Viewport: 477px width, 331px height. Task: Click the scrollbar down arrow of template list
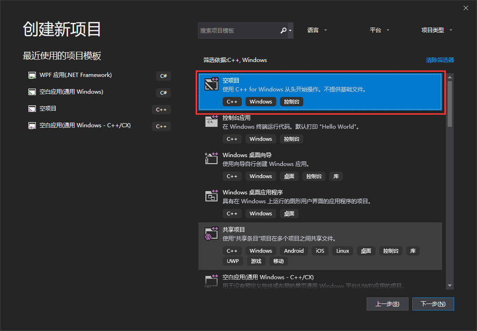450,286
